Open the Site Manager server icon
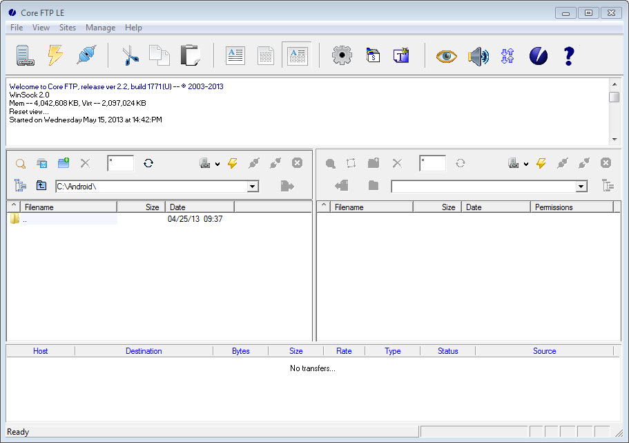Screen dimensions: 629x443 point(25,55)
